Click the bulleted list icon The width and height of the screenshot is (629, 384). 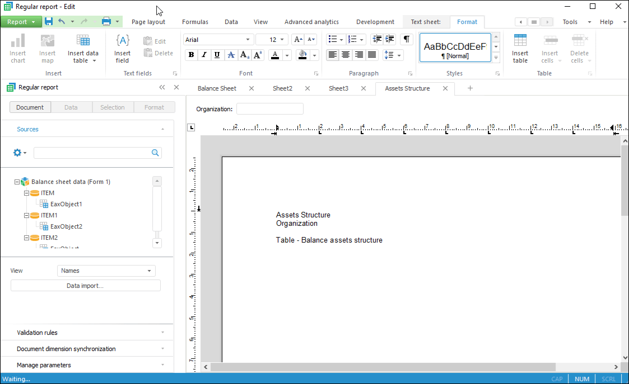coord(333,40)
